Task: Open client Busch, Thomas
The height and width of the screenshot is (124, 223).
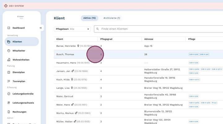Action: pos(65,54)
